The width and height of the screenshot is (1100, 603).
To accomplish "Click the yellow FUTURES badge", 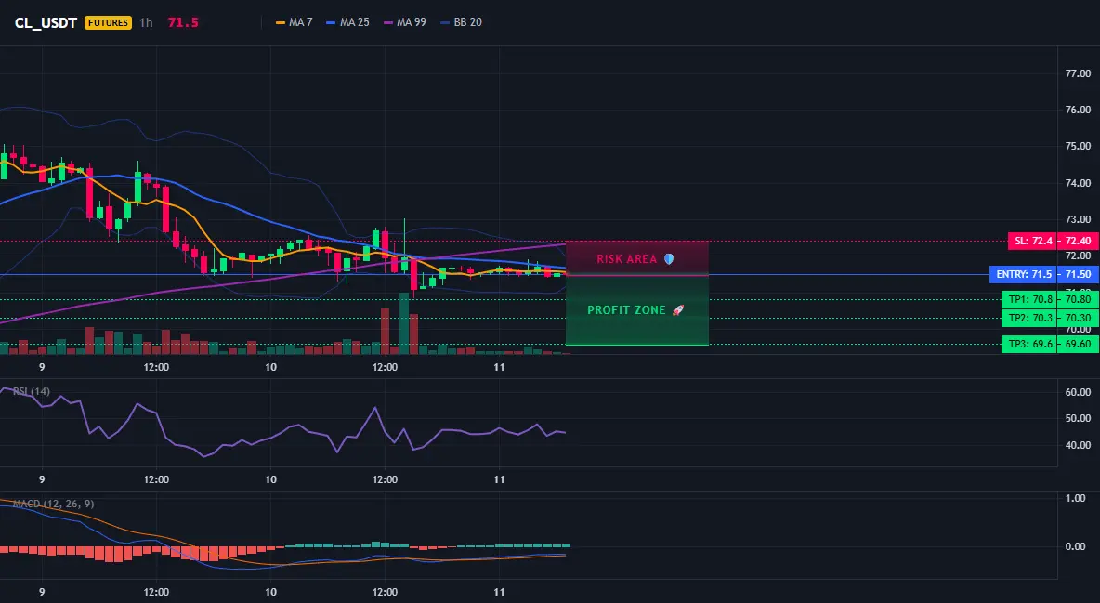I will (108, 22).
